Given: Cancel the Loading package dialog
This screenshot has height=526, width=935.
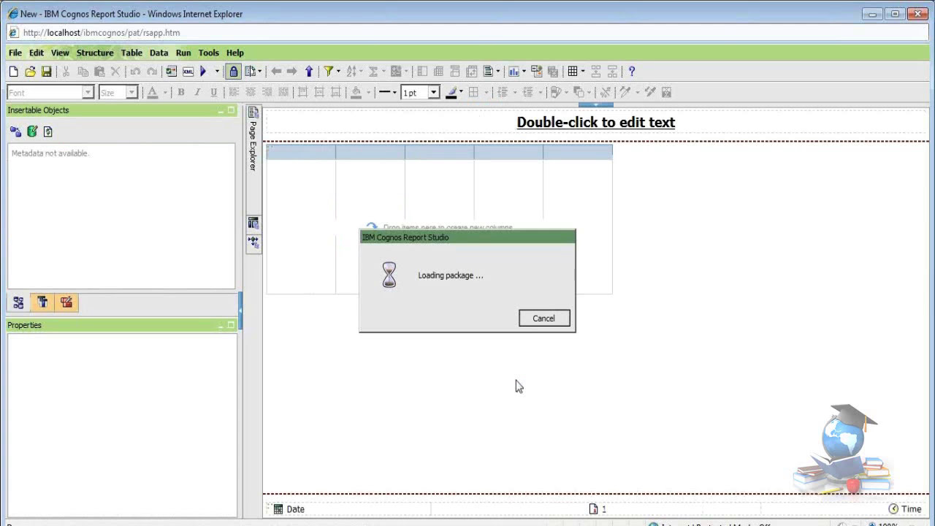Looking at the screenshot, I should tap(543, 319).
